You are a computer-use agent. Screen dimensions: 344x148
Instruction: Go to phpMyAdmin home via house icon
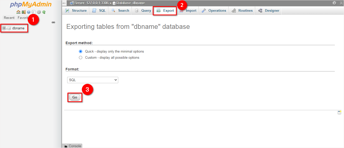pos(18,12)
